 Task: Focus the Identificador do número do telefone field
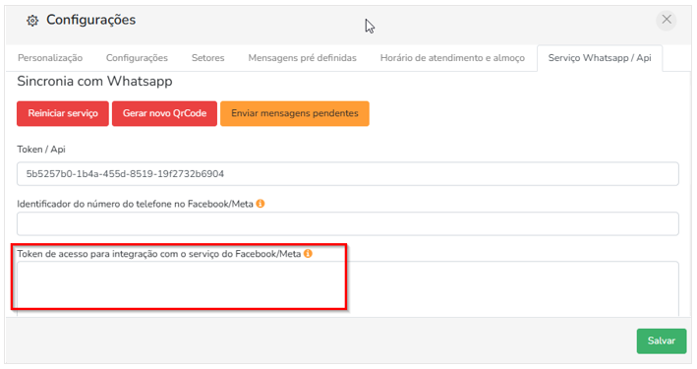click(x=348, y=223)
